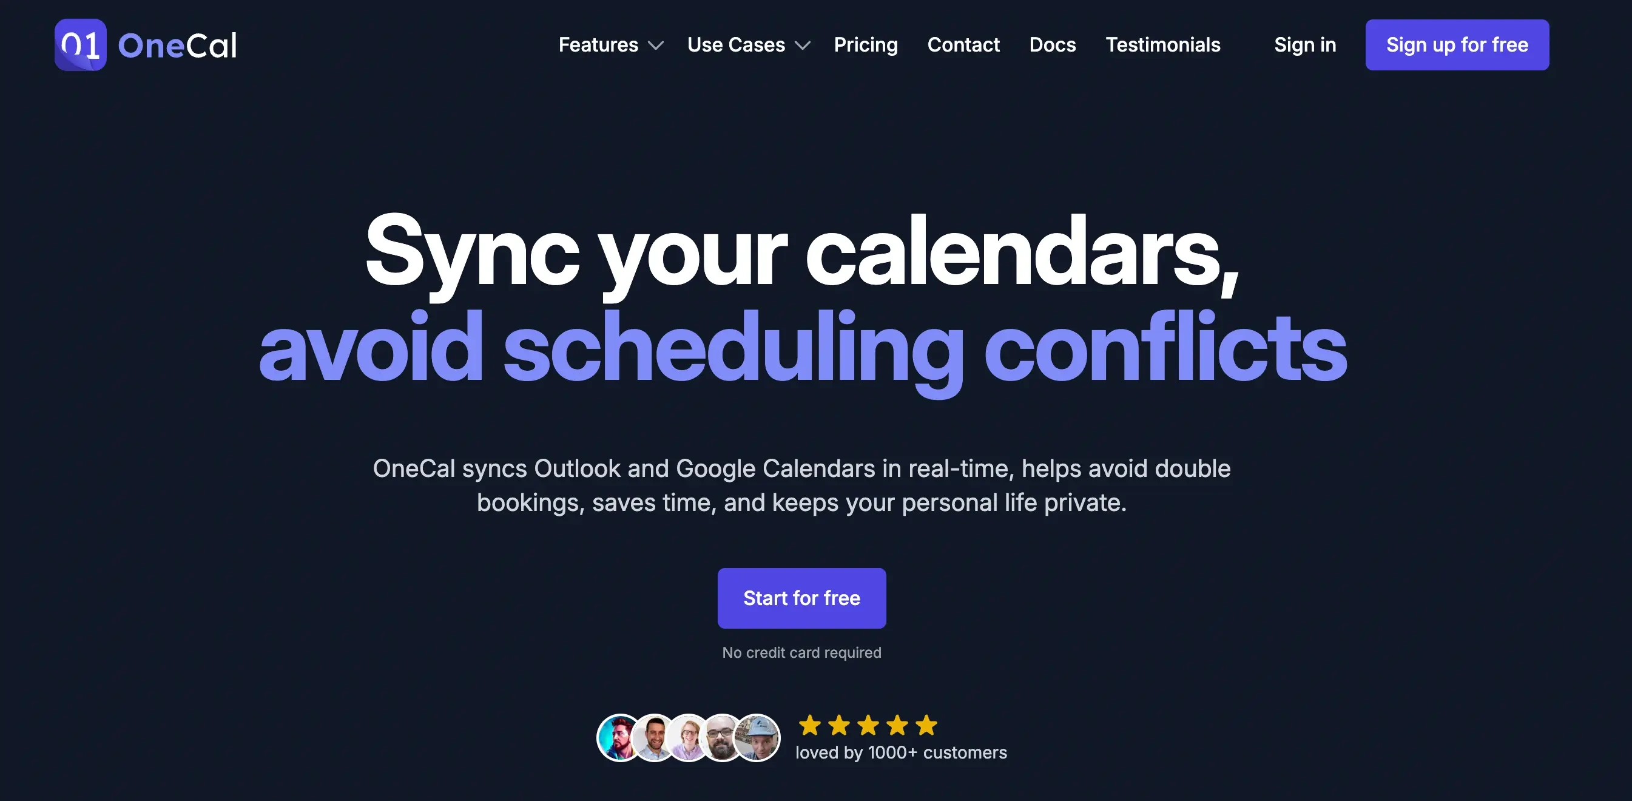The height and width of the screenshot is (801, 1632).
Task: Click the No credit card required text
Action: 801,652
